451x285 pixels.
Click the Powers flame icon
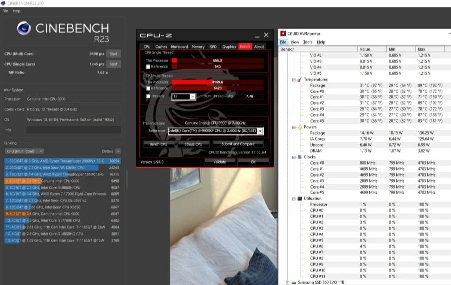point(300,127)
